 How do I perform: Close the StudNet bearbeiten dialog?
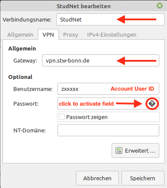pyautogui.click(x=160, y=6)
